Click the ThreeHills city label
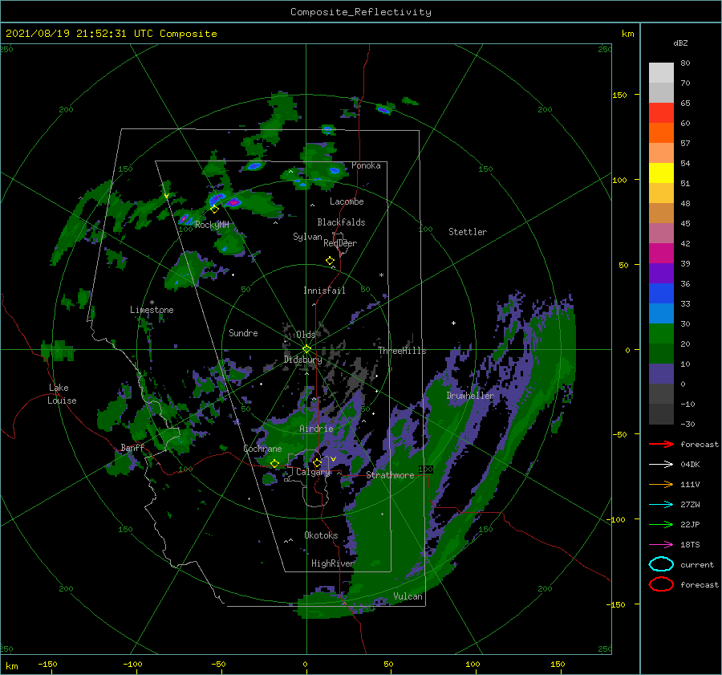The width and height of the screenshot is (722, 675). [402, 351]
